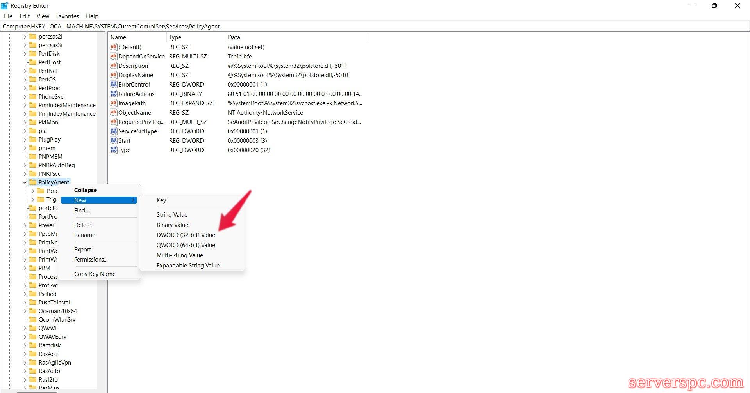Click the Registry Editor app icon in title bar

point(5,5)
